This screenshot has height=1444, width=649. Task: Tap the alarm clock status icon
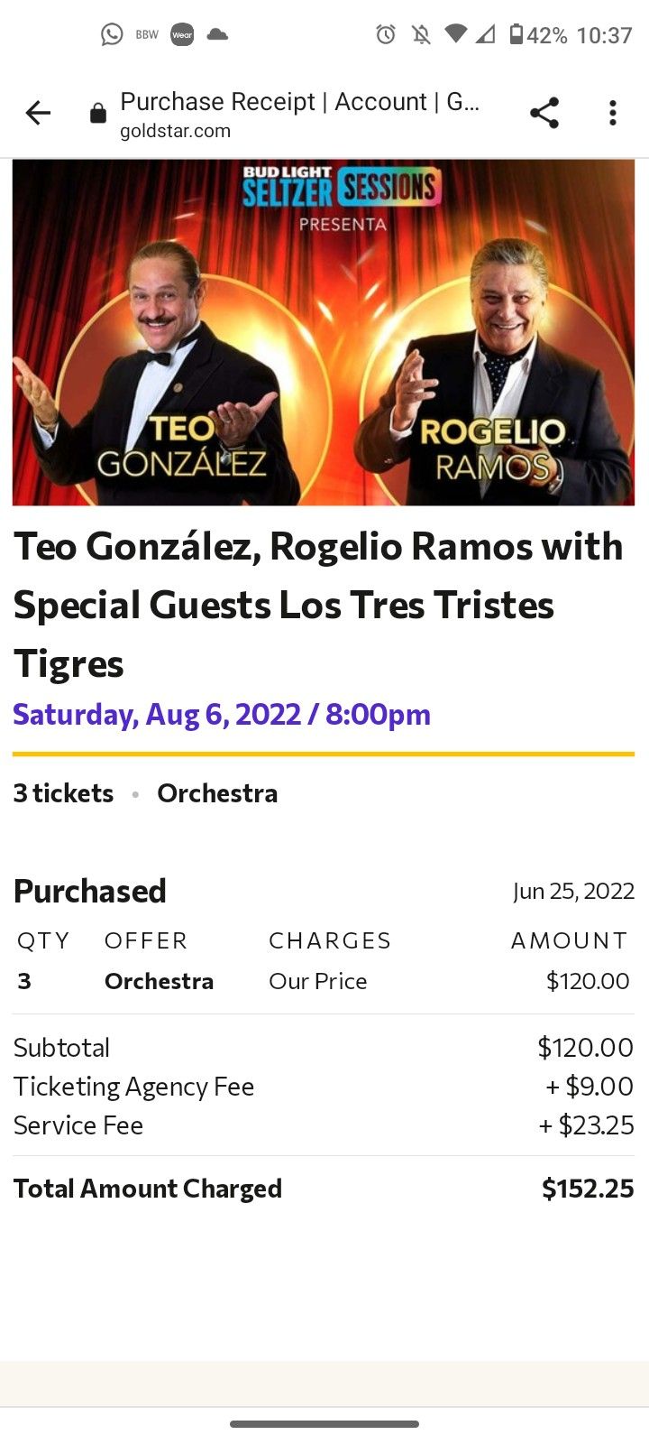pos(386,35)
